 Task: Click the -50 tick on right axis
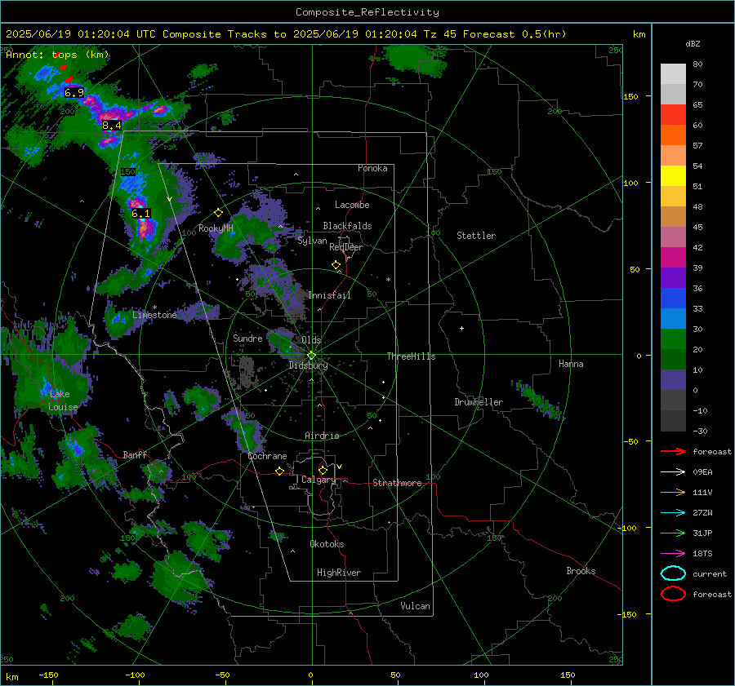[631, 441]
